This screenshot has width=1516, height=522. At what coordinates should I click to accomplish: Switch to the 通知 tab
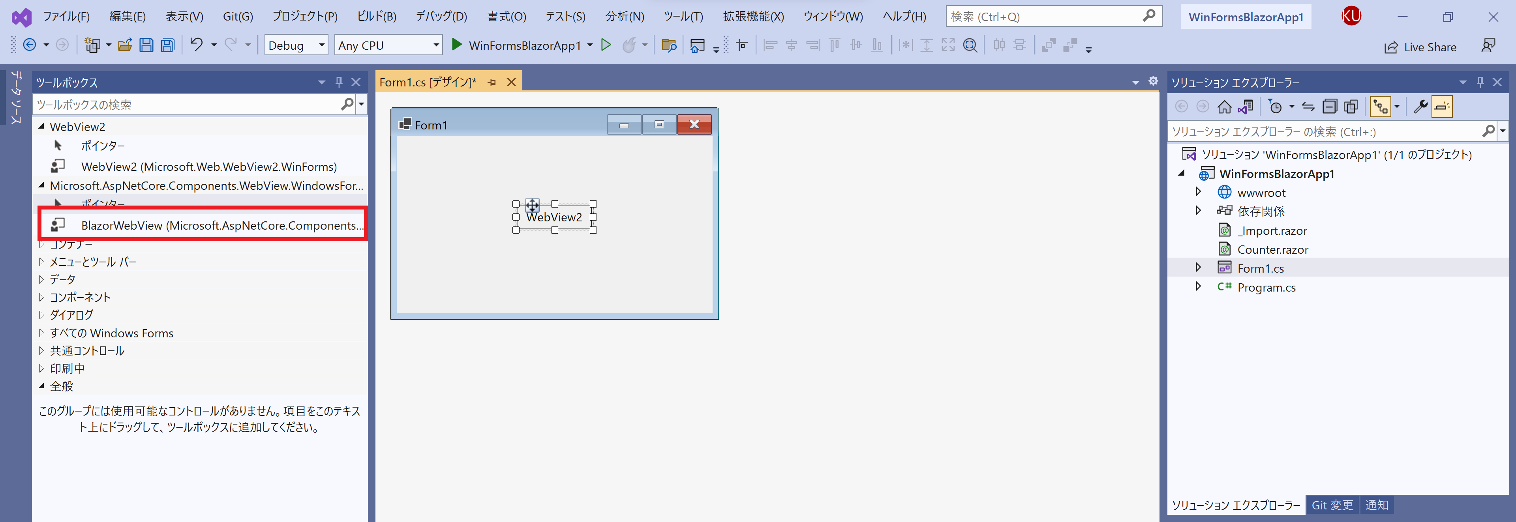[x=1377, y=505]
